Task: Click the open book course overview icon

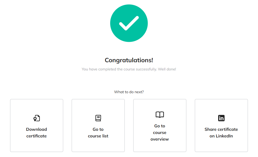Action: tap(160, 115)
